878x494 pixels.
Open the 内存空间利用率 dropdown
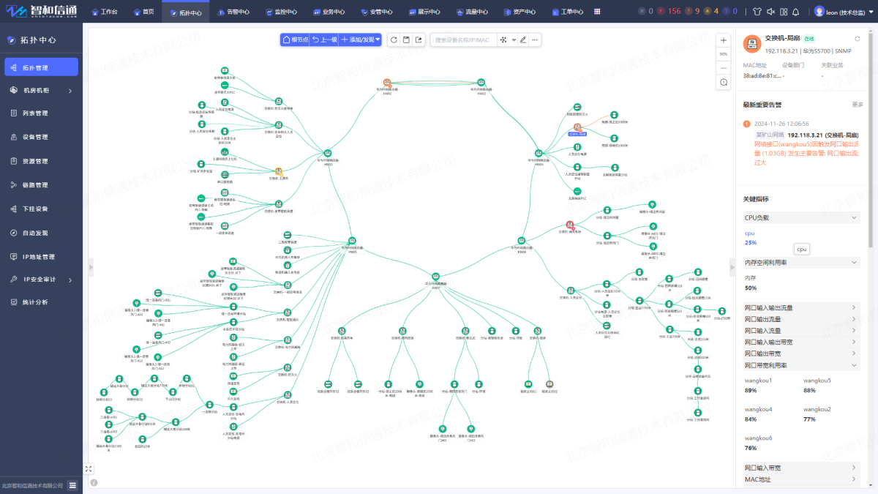pos(802,262)
